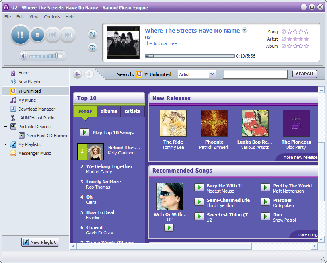
Task: Pause the current song
Action: (x=20, y=35)
